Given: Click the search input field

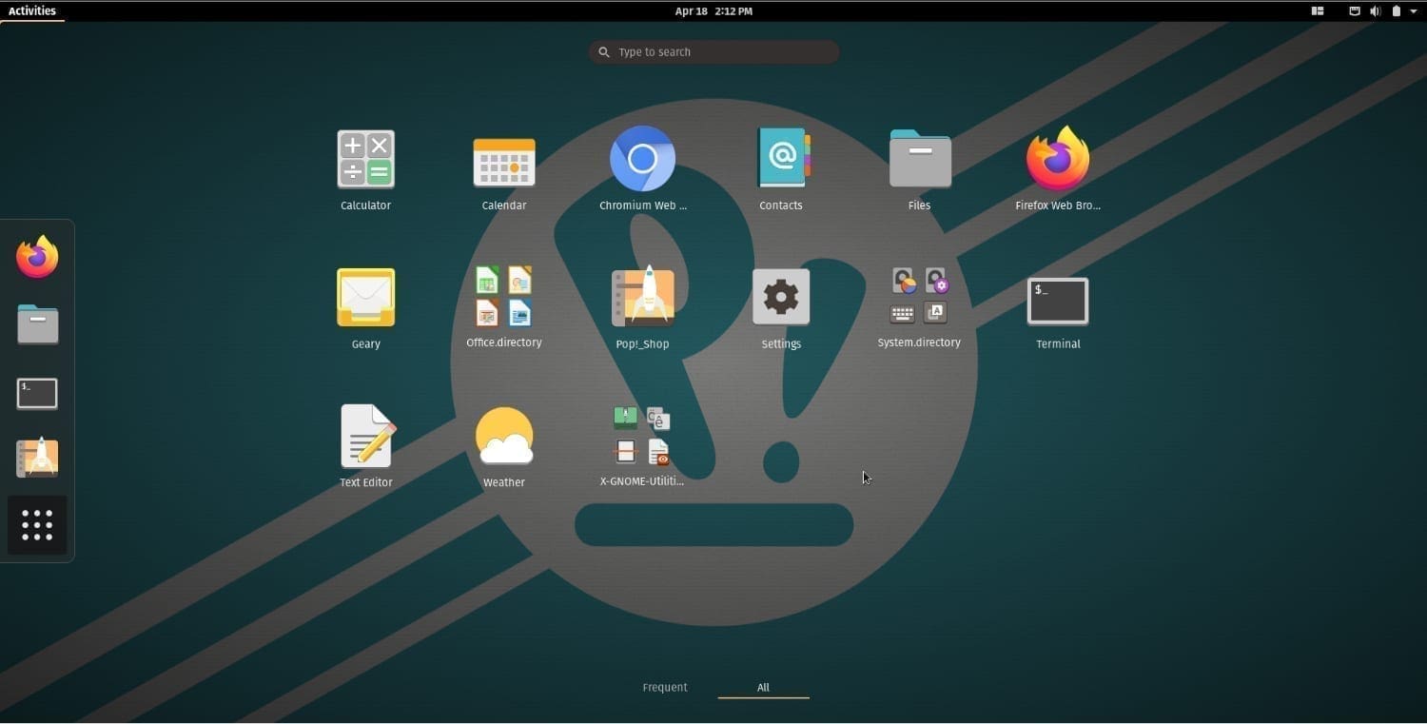Looking at the screenshot, I should pyautogui.click(x=713, y=51).
